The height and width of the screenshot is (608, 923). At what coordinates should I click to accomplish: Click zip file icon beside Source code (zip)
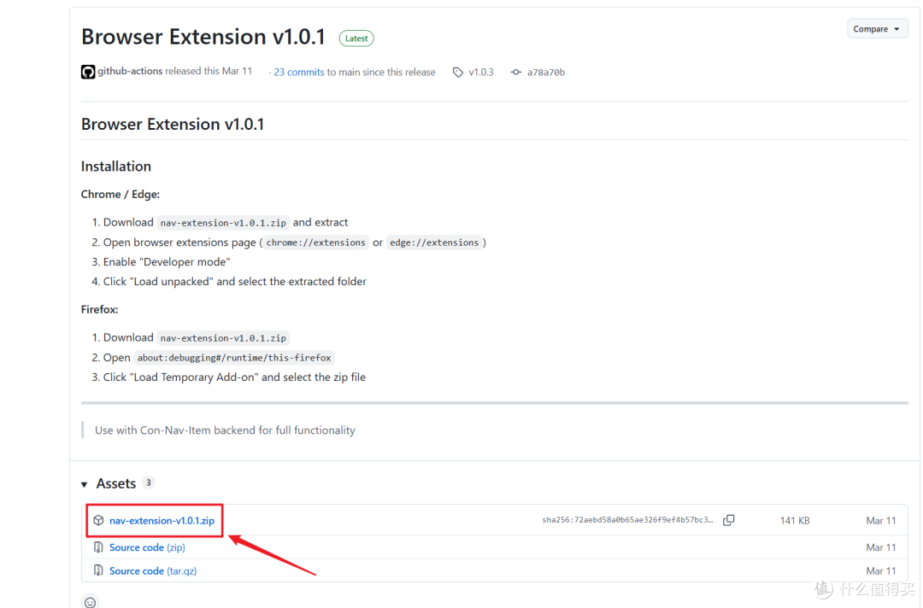tap(98, 547)
